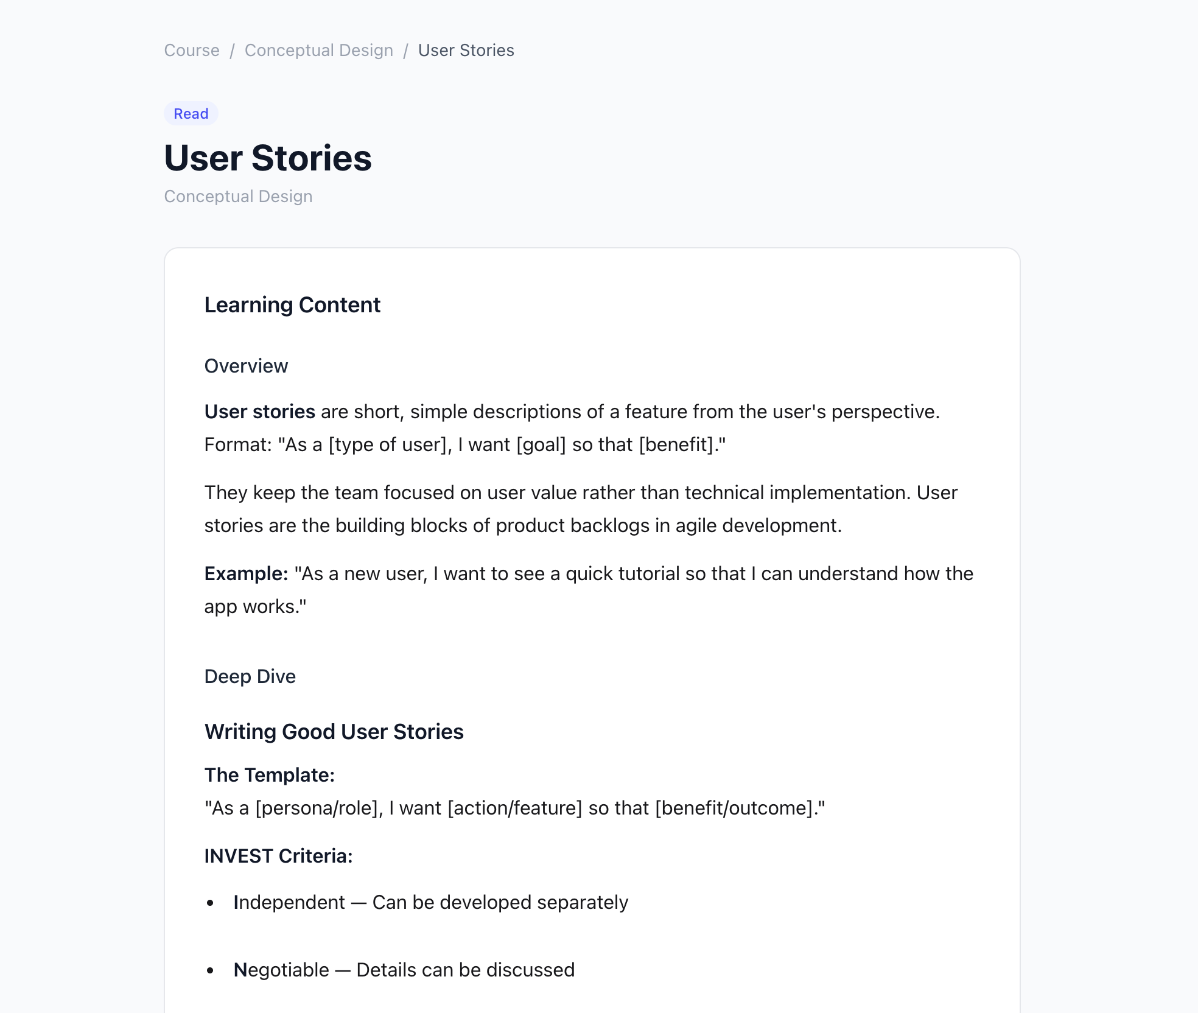Click the paragraph about product backlogs

[x=580, y=509]
